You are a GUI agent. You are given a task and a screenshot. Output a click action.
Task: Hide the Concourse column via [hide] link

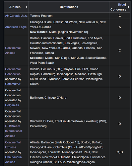pyautogui.click(x=122, y=5)
